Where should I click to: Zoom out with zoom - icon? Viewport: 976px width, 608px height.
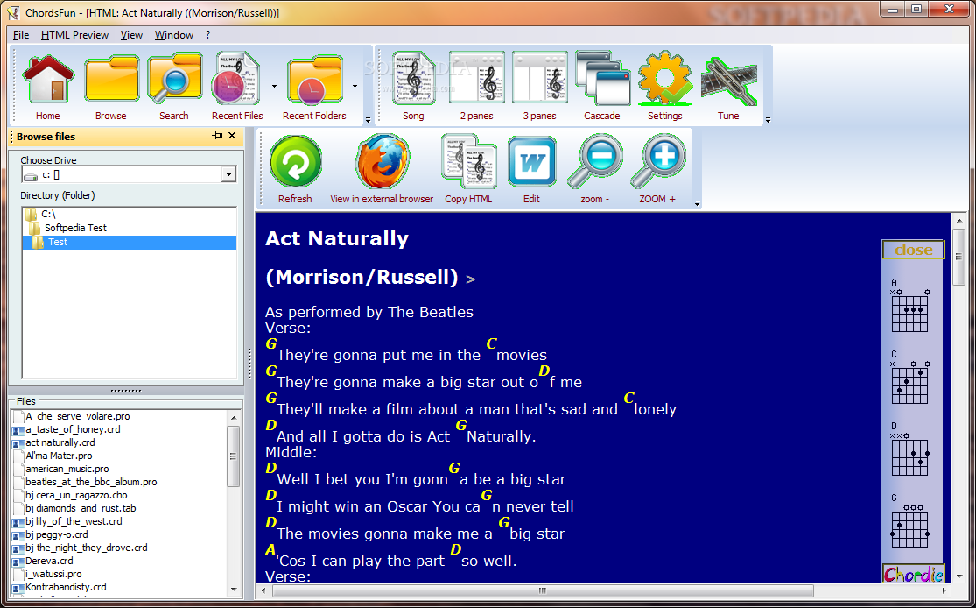(x=595, y=162)
